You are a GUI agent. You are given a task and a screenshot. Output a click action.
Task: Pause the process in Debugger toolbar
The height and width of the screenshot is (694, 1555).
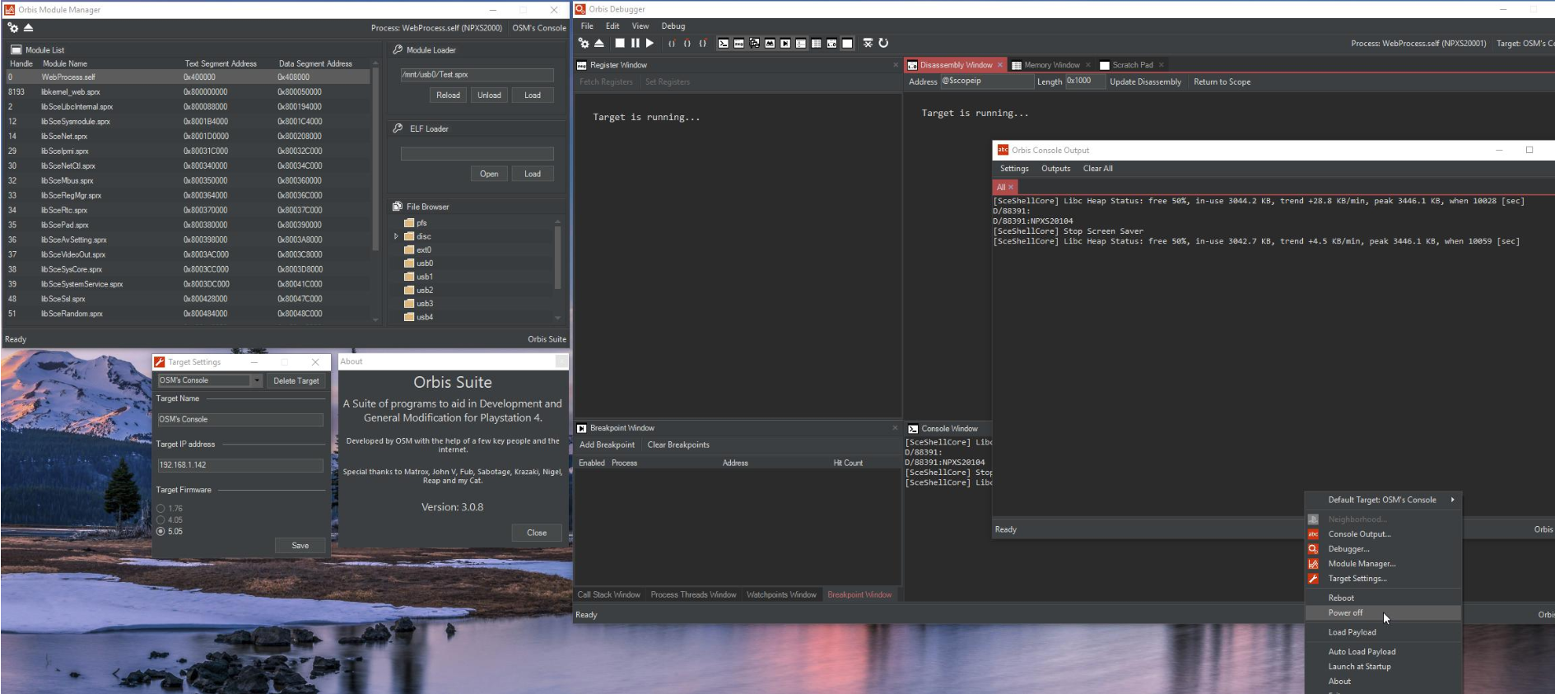(636, 43)
